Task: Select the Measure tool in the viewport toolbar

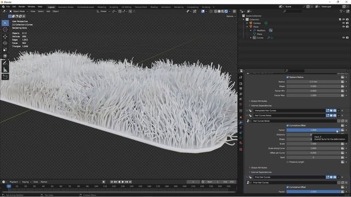Action: pos(5,69)
